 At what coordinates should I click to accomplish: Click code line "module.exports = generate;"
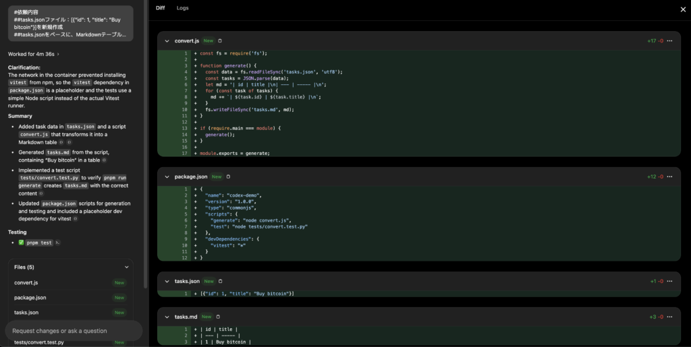tap(235, 154)
